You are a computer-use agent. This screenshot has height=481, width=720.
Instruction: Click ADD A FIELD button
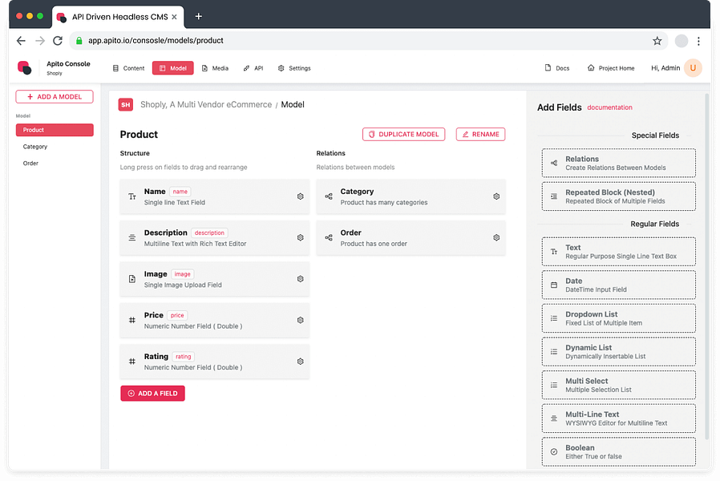point(153,394)
